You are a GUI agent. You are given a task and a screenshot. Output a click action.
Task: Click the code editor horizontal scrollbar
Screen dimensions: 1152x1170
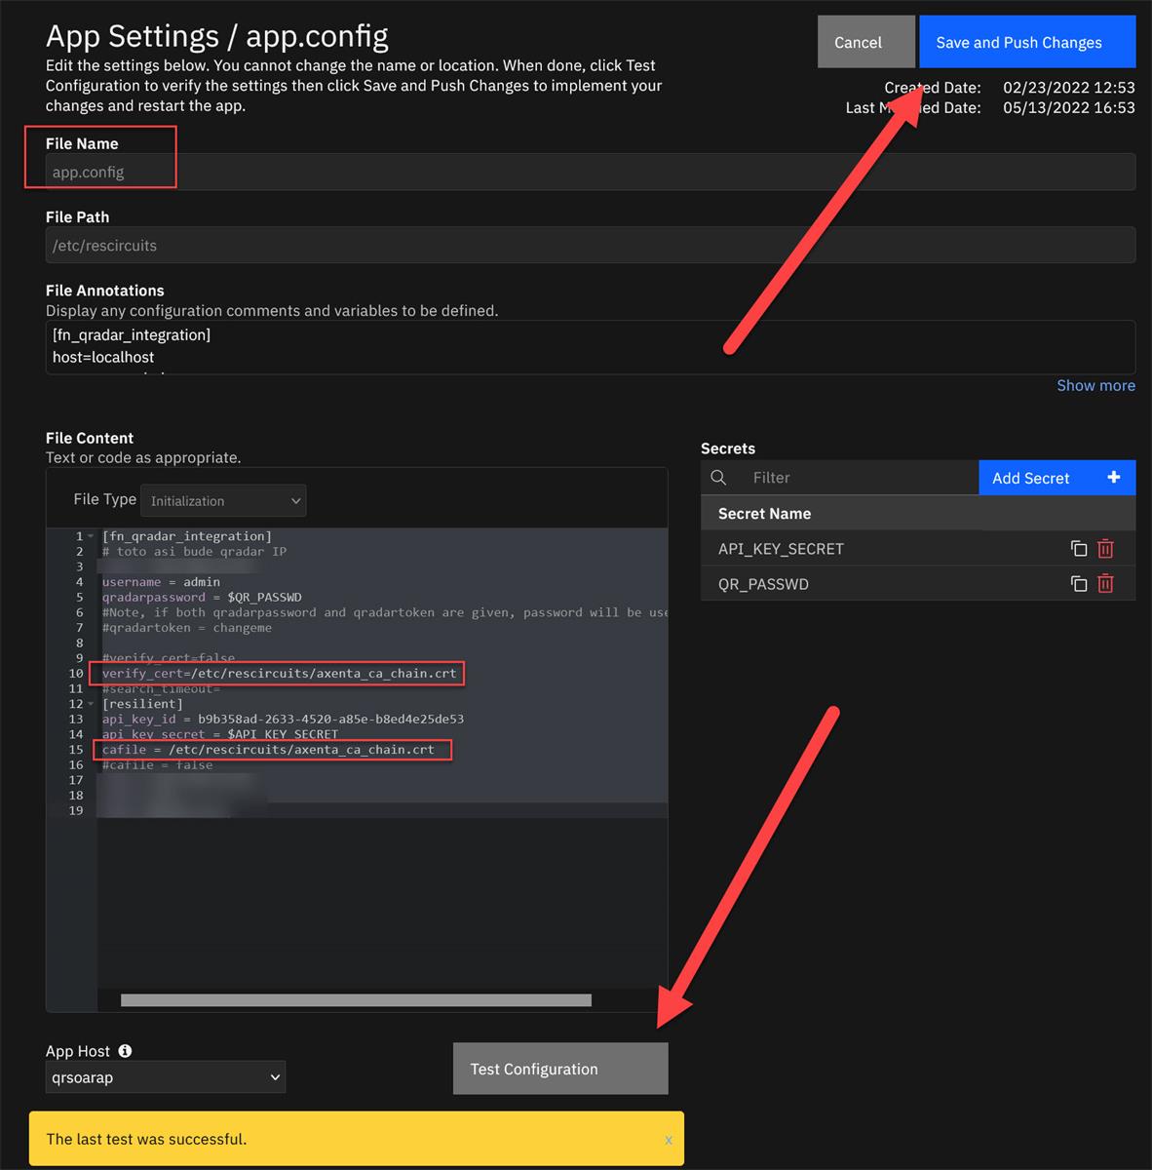tap(356, 999)
